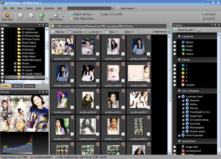221x159 pixels.
Task: Open the Create menu
Action: pyautogui.click(x=29, y=8)
